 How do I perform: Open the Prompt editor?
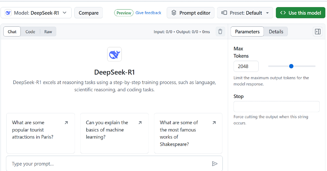pyautogui.click(x=190, y=13)
